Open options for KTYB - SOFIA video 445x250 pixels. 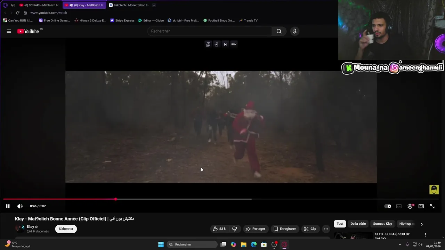click(x=425, y=235)
